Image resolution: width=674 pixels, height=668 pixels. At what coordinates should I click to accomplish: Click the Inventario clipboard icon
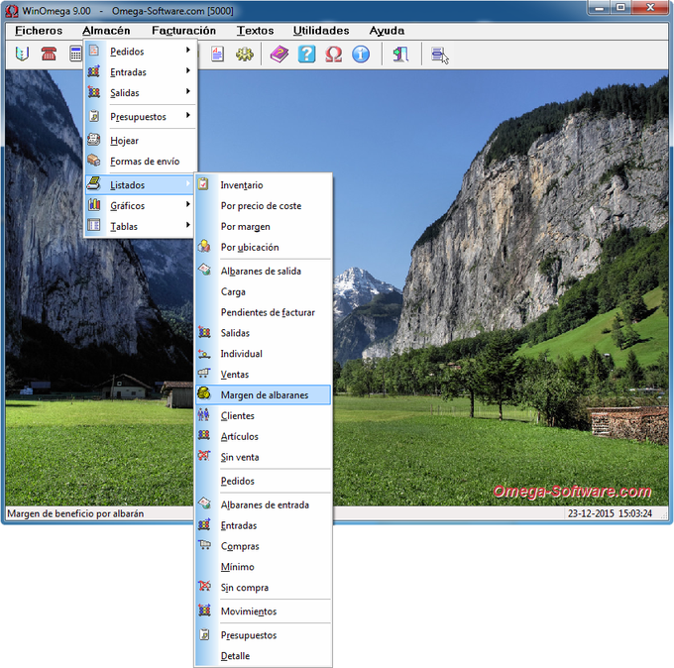[x=203, y=184]
